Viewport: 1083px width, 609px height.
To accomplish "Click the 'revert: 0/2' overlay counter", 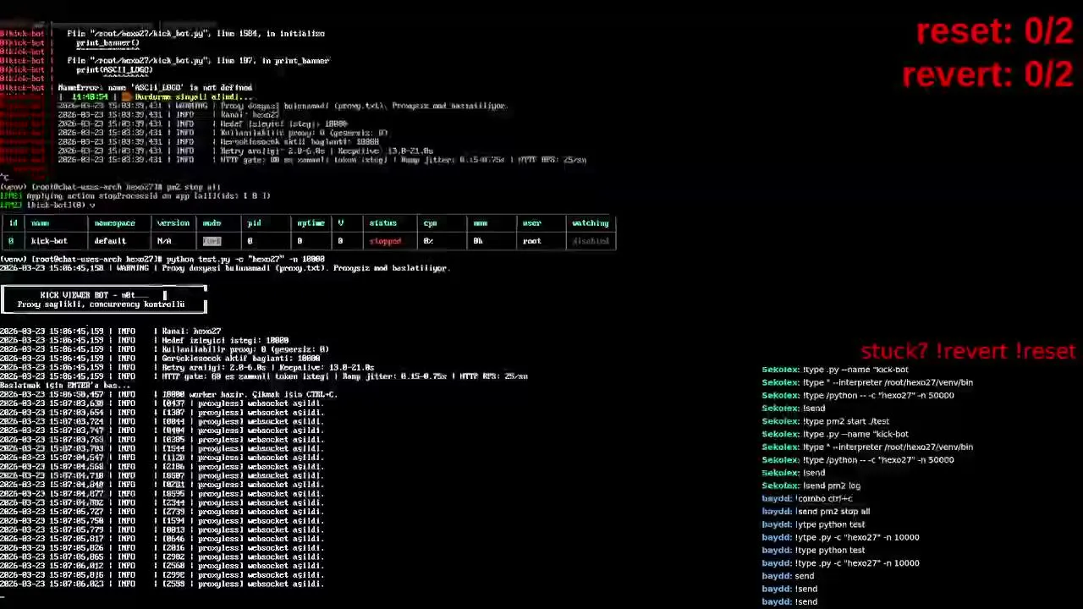I will 987,74.
